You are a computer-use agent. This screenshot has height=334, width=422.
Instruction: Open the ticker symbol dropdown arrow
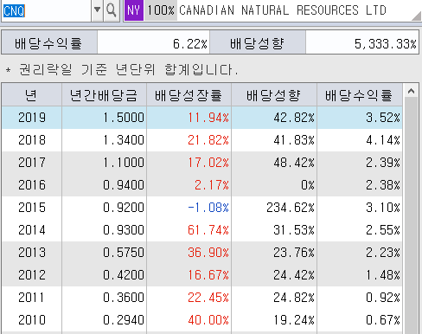pyautogui.click(x=98, y=10)
